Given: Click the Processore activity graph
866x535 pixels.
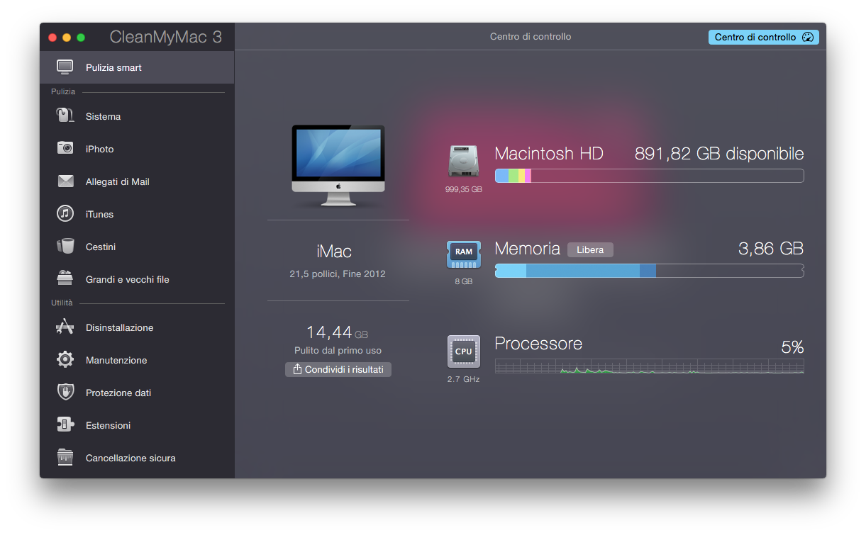Looking at the screenshot, I should point(649,366).
